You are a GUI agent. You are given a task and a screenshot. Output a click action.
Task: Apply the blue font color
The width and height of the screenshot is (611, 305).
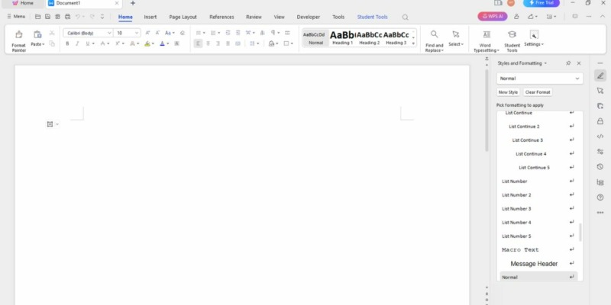pos(163,43)
